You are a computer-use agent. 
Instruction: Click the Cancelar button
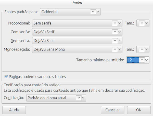(x=113, y=110)
